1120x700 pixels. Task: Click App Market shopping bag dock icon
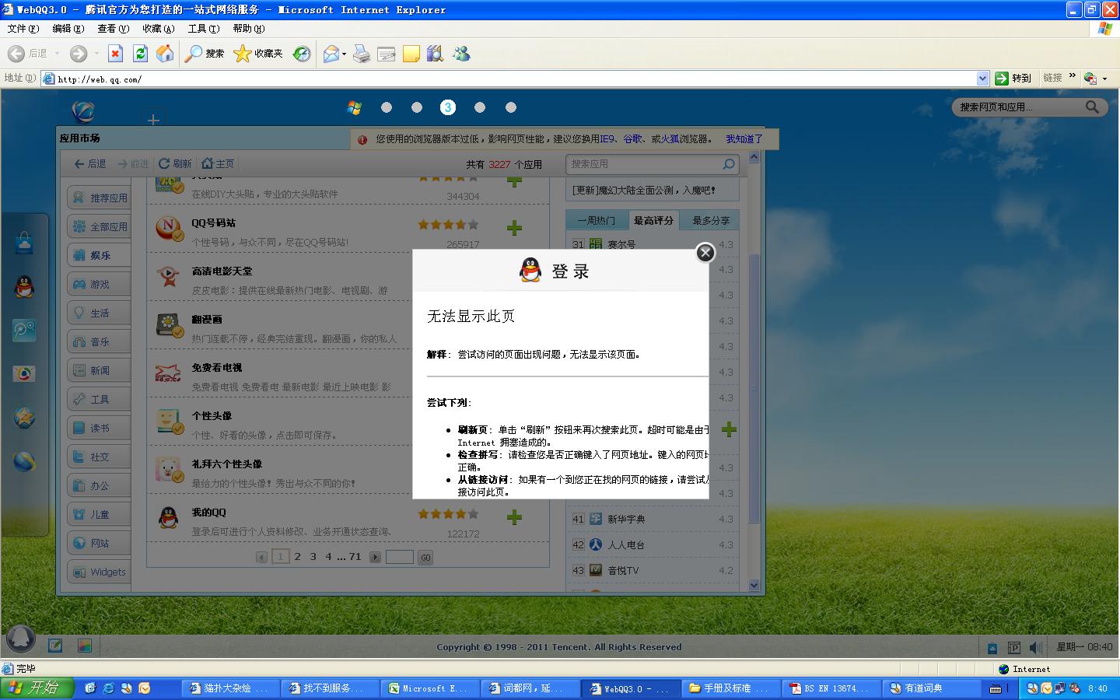click(24, 243)
